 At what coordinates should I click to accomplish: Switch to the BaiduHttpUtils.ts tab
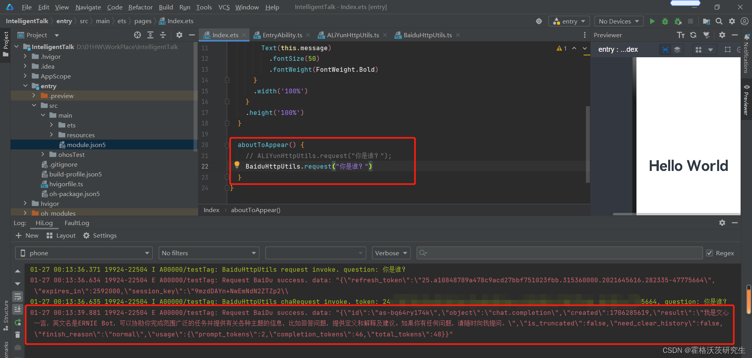point(427,35)
